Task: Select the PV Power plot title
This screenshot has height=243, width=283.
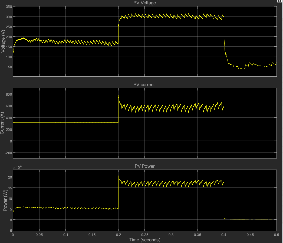Action: [144, 166]
